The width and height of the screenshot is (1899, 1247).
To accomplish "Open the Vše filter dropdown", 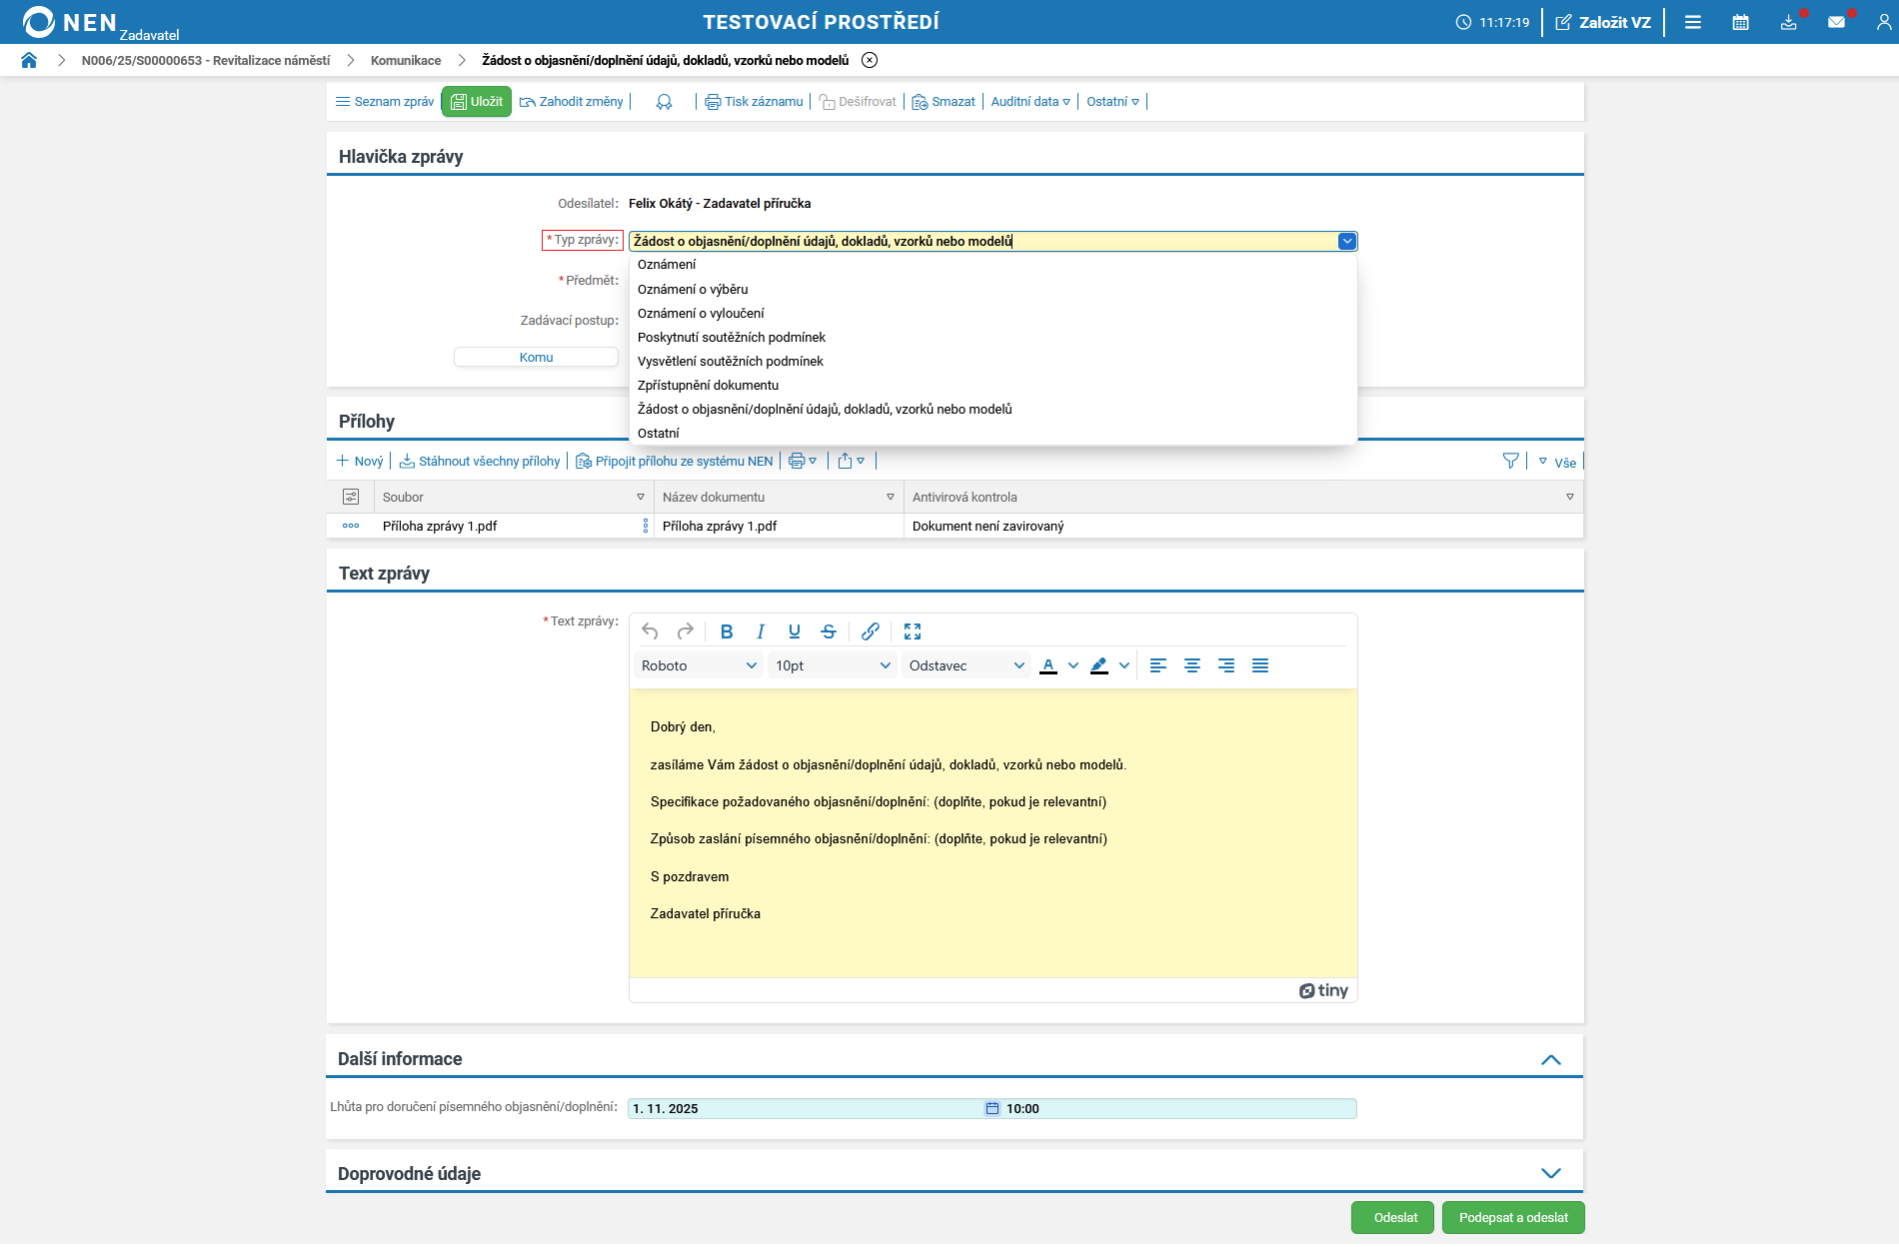I will 1557,463.
